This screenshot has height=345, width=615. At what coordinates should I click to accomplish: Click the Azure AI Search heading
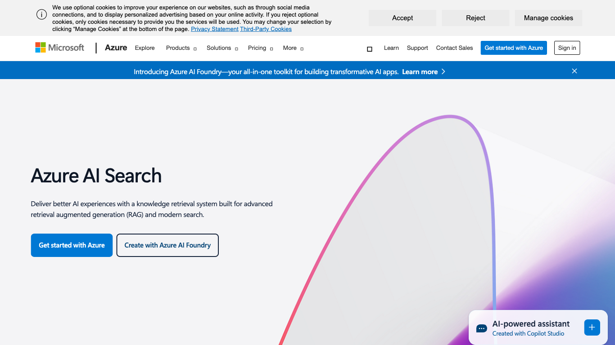(x=96, y=176)
